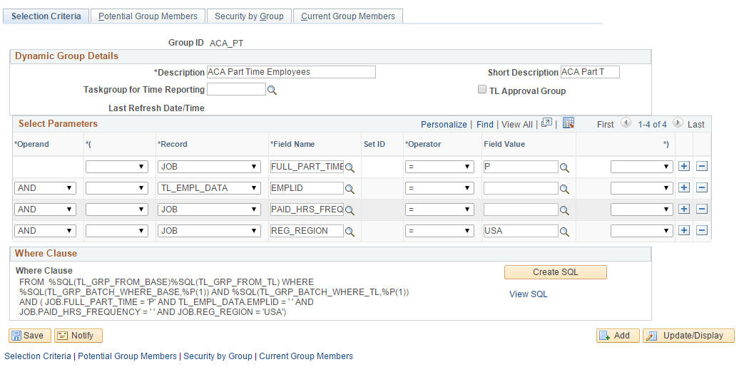
Task: Download Select Parameters grid to spreadsheet
Action: point(569,123)
